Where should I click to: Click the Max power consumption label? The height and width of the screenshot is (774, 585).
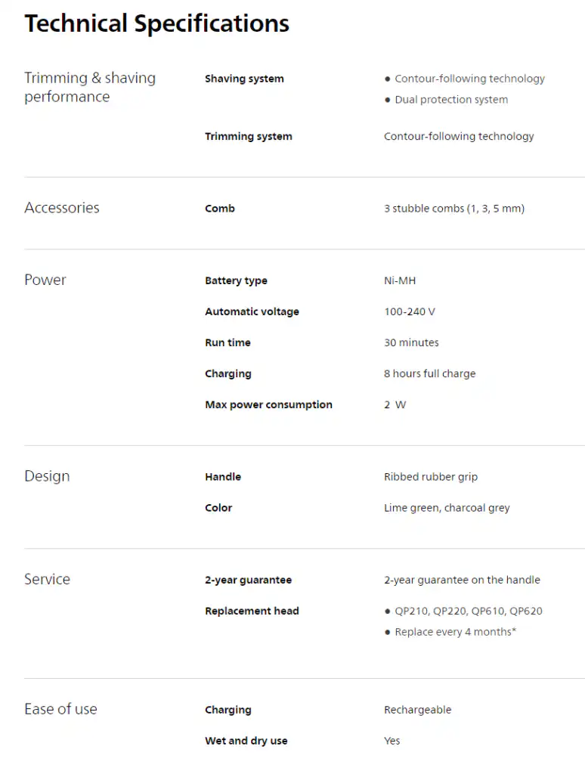coord(268,405)
